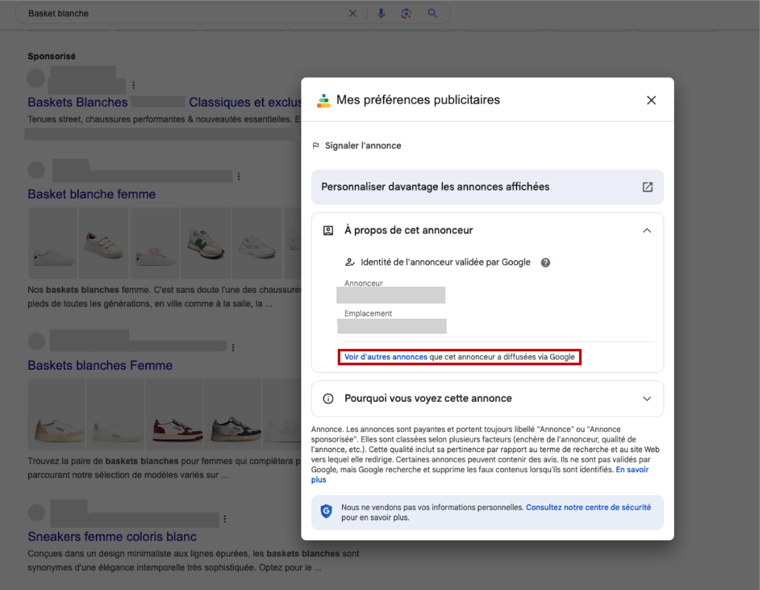
Task: Click the velcro sneaker thumbnail under 'Basket blanche femme'
Action: tap(104, 243)
